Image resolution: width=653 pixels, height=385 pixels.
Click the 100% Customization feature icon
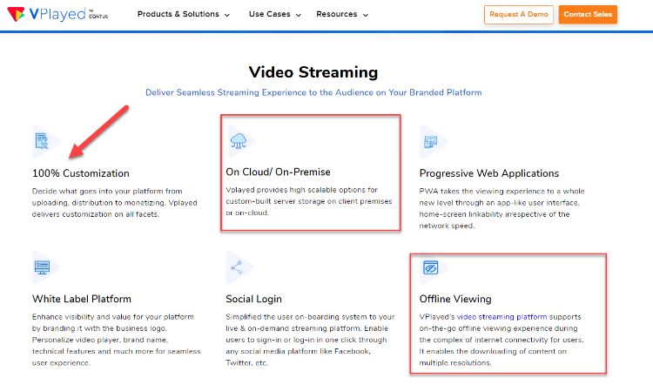click(x=42, y=141)
